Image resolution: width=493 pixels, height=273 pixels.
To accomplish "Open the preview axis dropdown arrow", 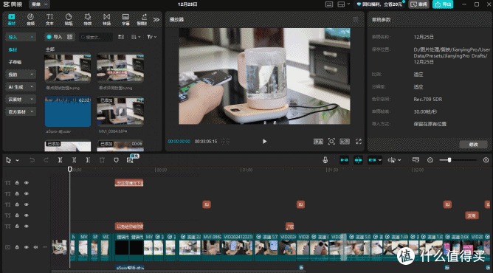I will [x=399, y=160].
